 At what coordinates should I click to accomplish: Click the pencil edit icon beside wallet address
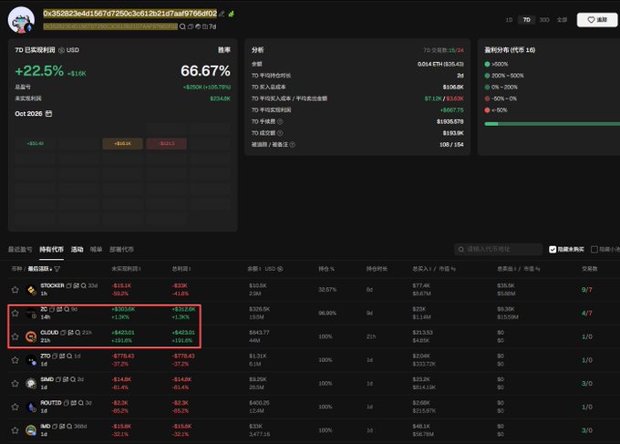point(222,14)
